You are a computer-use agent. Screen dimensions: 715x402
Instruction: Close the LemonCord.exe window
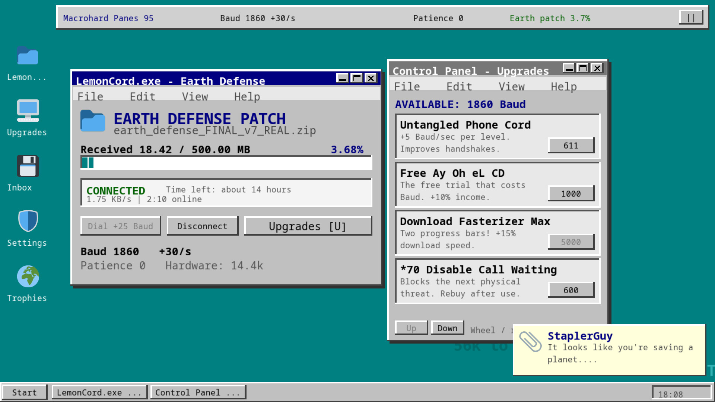click(371, 78)
